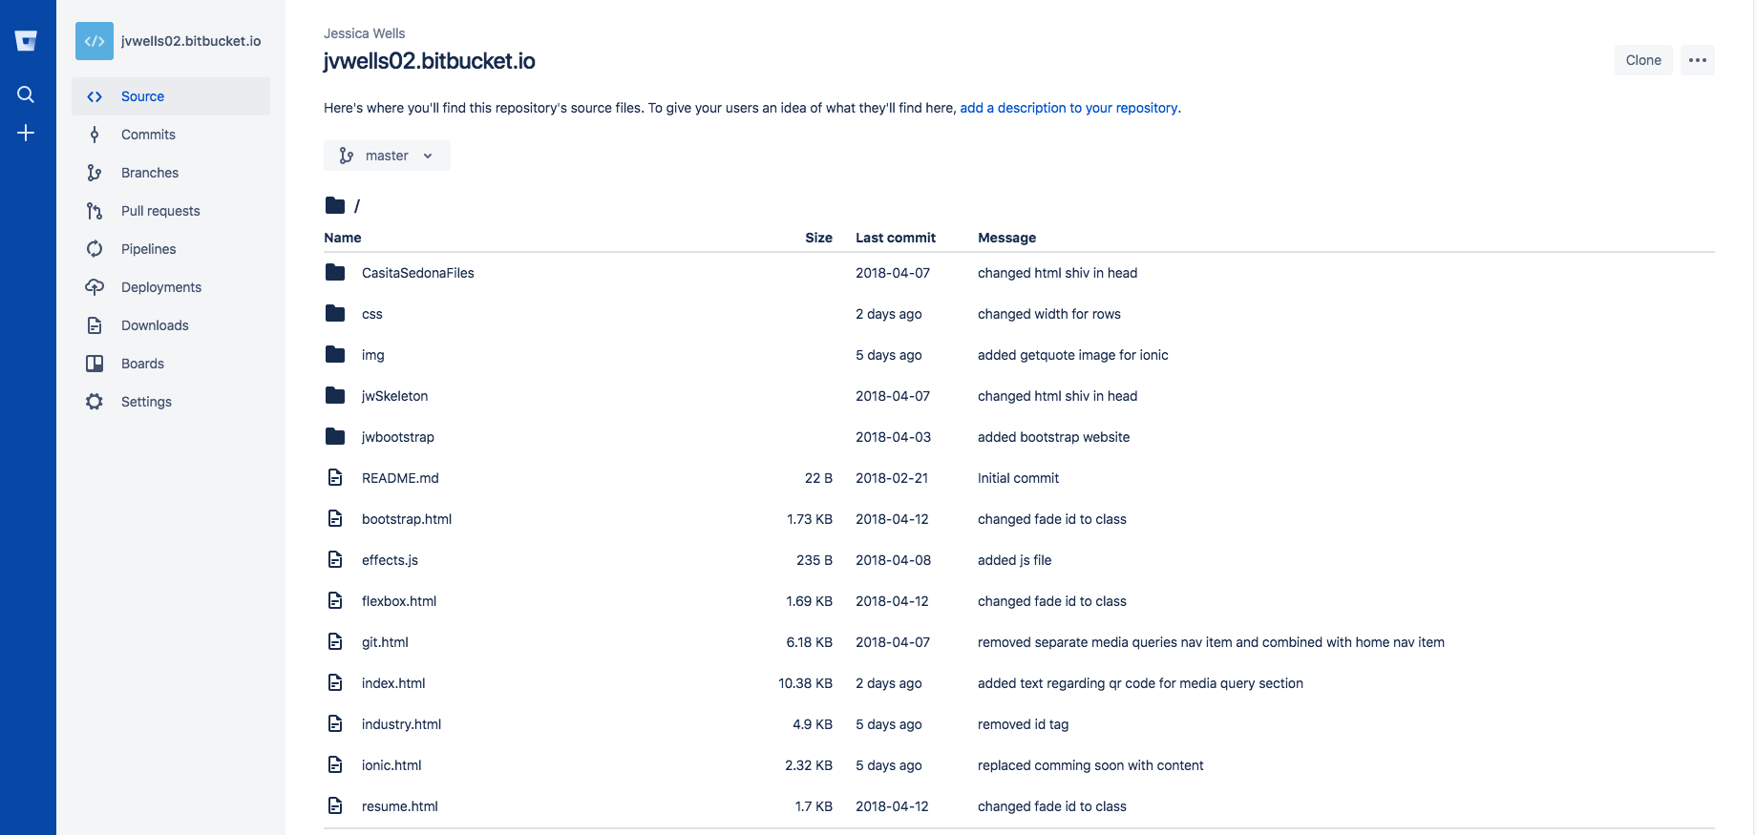Image resolution: width=1756 pixels, height=835 pixels.
Task: Click the root folder icon in breadcrumb
Action: pos(335,205)
